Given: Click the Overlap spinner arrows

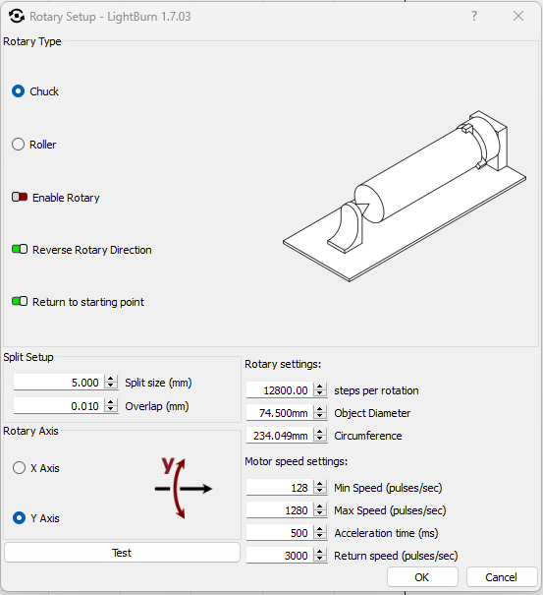Looking at the screenshot, I should coord(111,405).
